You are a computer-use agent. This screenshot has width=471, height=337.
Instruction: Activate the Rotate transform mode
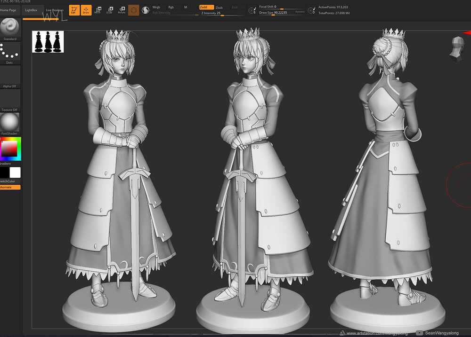[122, 10]
